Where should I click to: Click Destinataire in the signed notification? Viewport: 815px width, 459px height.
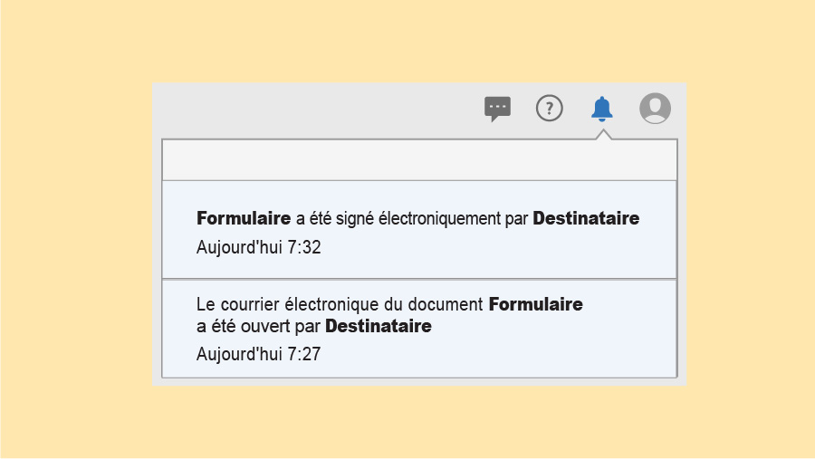click(x=586, y=218)
